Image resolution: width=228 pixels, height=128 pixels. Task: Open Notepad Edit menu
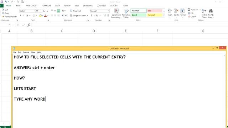[20, 52]
